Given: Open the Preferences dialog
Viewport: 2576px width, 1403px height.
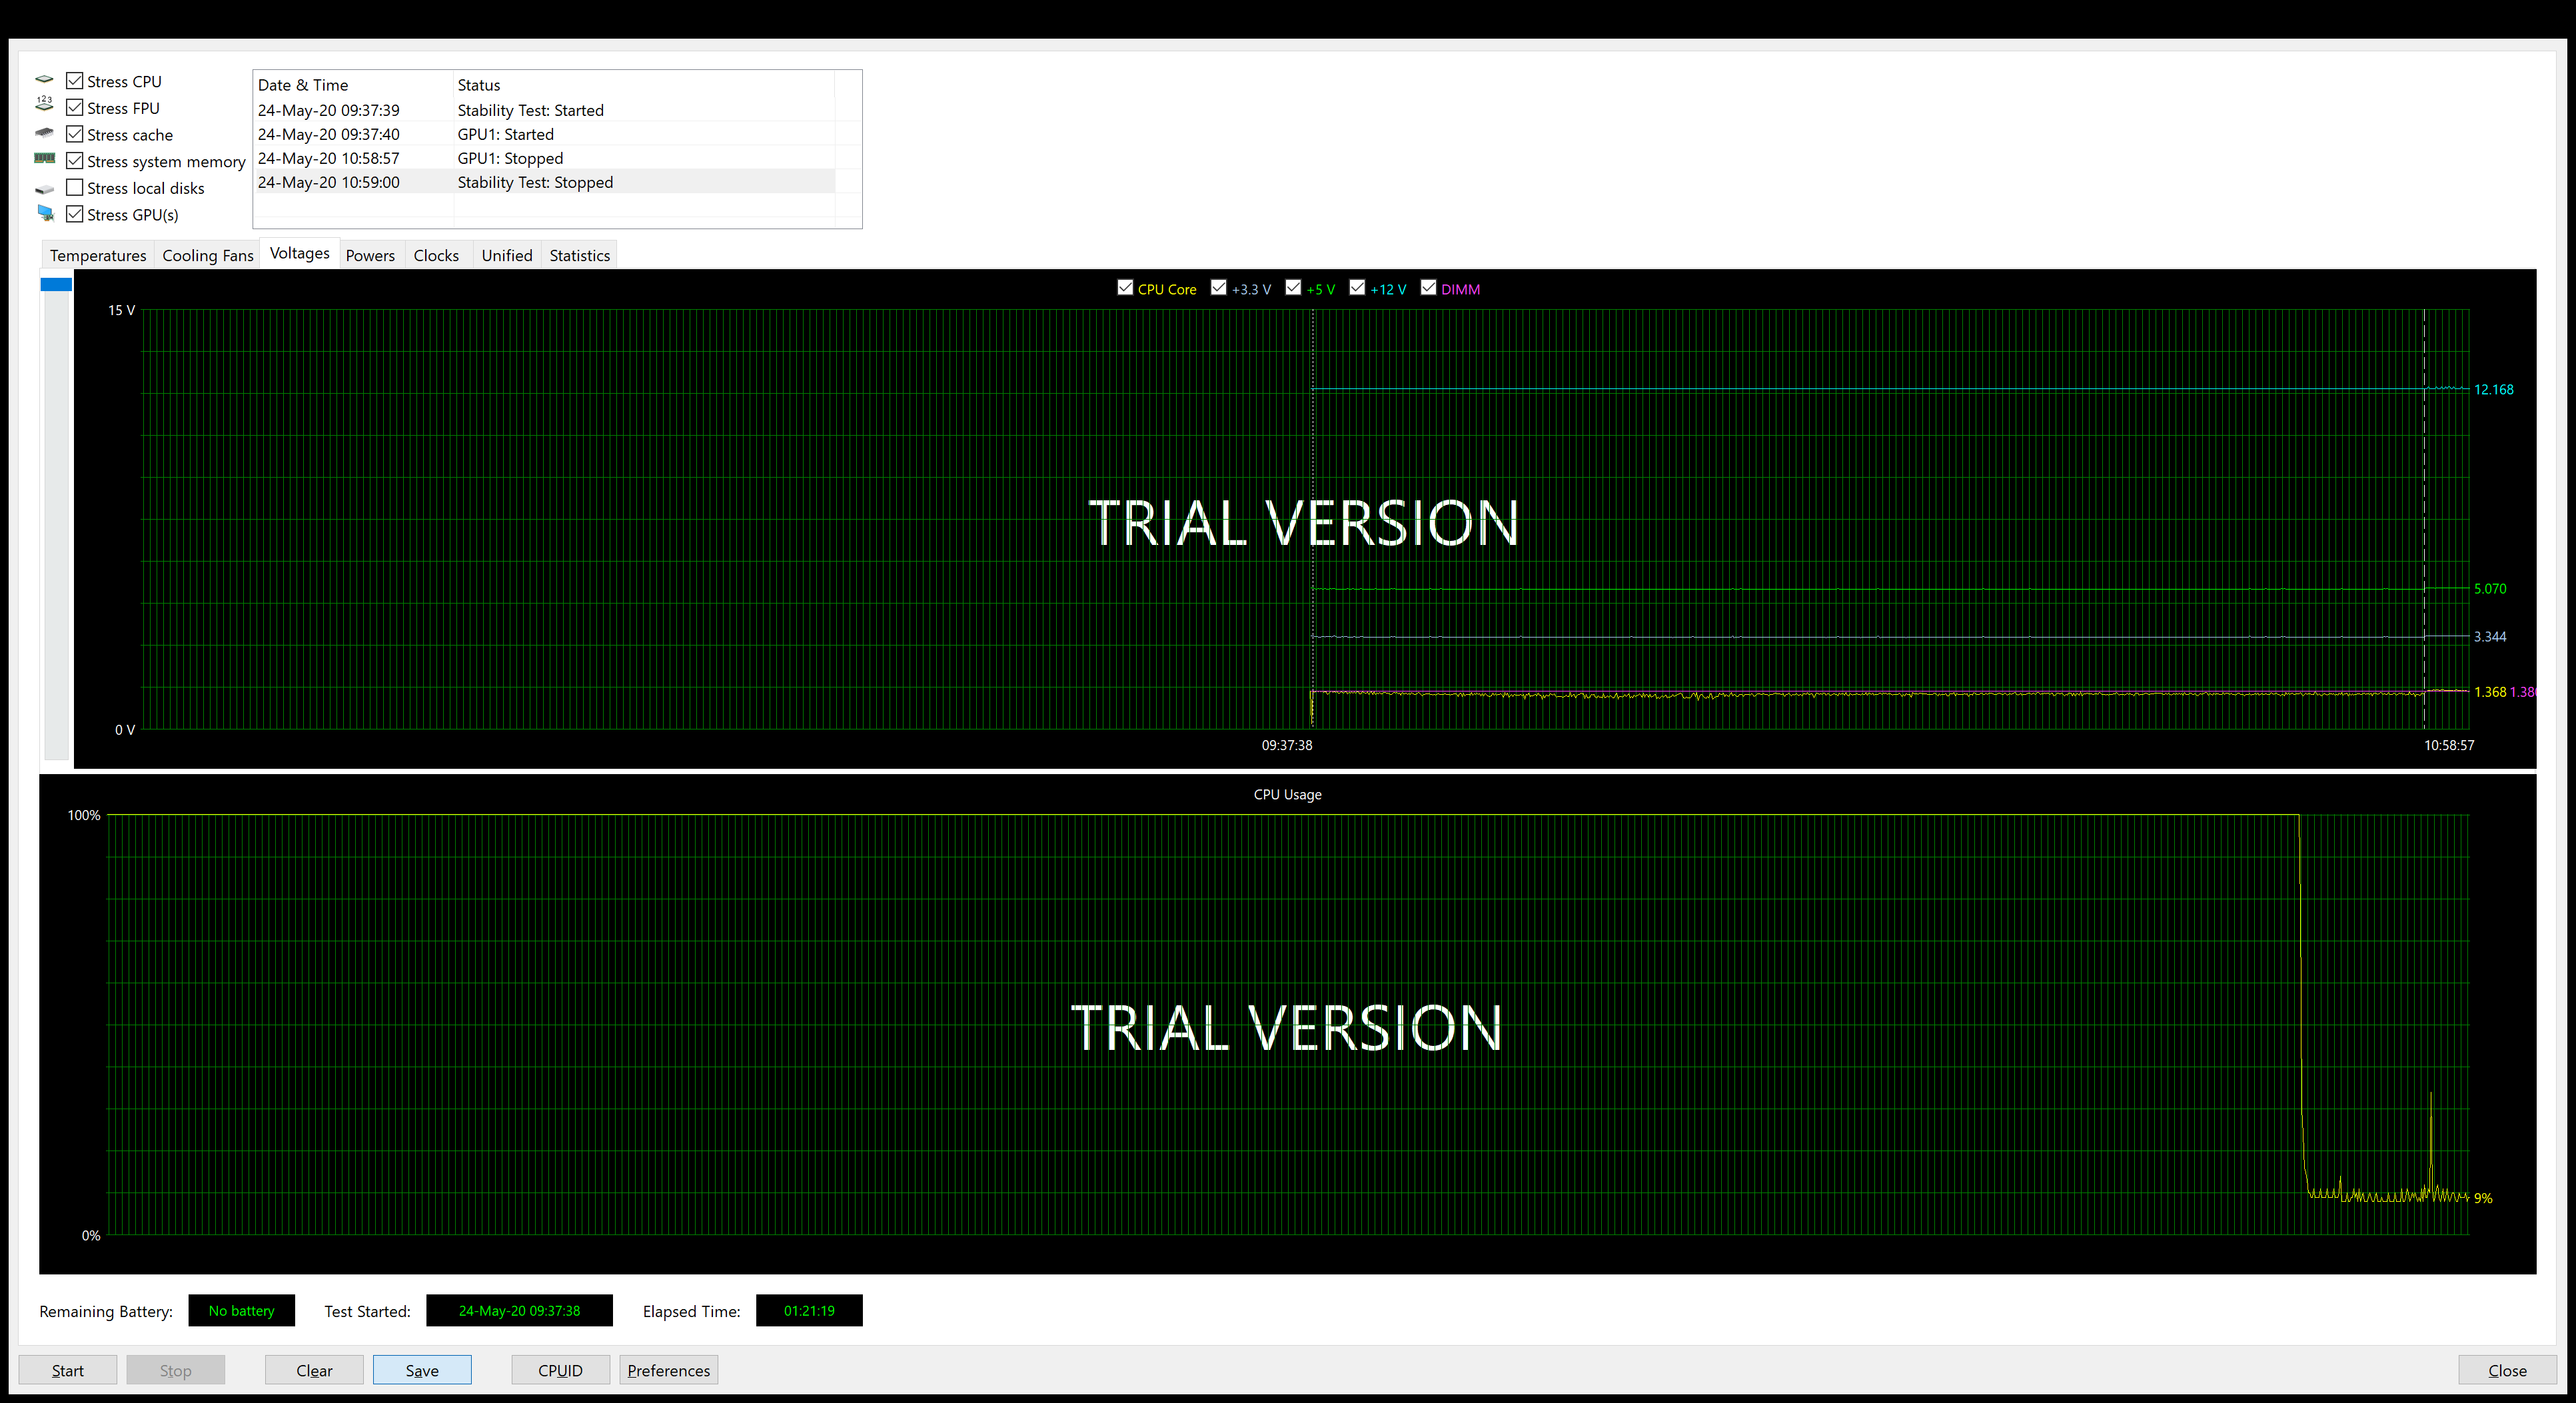Looking at the screenshot, I should [669, 1370].
